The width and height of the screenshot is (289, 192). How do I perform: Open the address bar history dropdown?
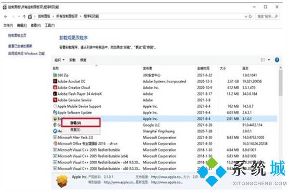coord(246,16)
